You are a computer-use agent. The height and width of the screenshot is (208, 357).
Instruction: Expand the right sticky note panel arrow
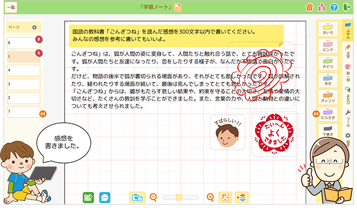coord(316,114)
